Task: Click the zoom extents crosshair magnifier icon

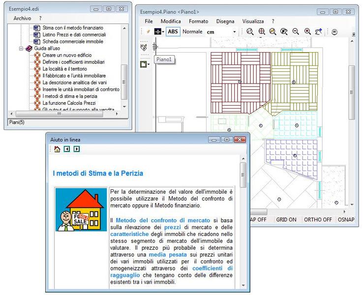Action: click(x=262, y=31)
